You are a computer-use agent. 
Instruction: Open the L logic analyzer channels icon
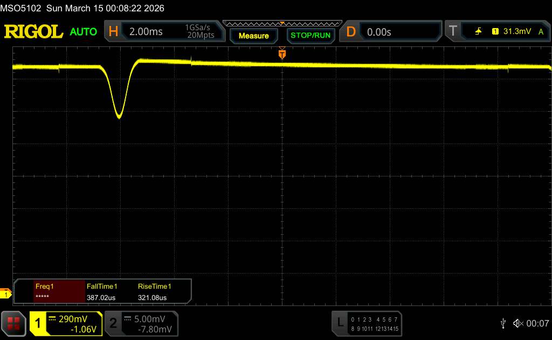(x=340, y=323)
